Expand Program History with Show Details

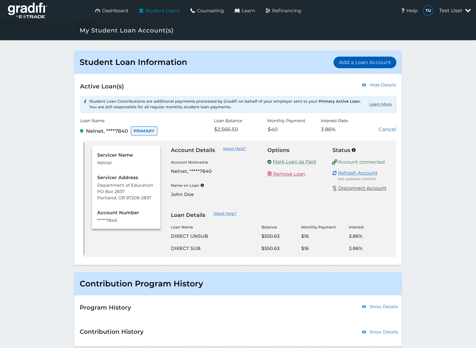[x=383, y=307]
